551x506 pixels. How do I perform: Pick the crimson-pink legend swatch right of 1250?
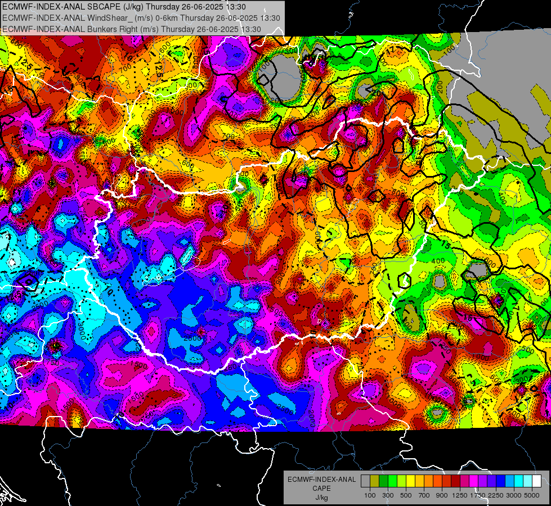tap(464, 481)
